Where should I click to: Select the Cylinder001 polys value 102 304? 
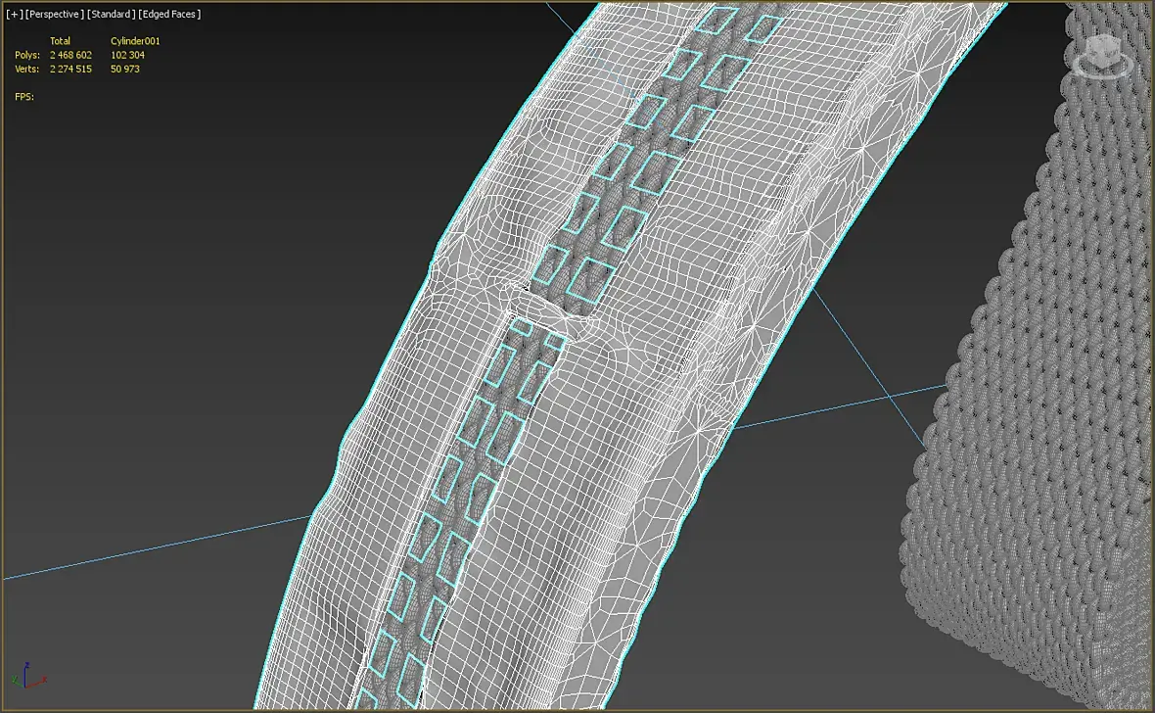127,55
